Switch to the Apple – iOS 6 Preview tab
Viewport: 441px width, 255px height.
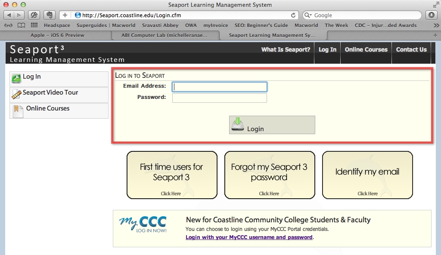[x=57, y=35]
